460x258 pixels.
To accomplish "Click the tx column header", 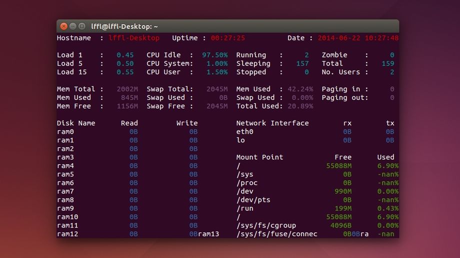I will click(x=390, y=123).
